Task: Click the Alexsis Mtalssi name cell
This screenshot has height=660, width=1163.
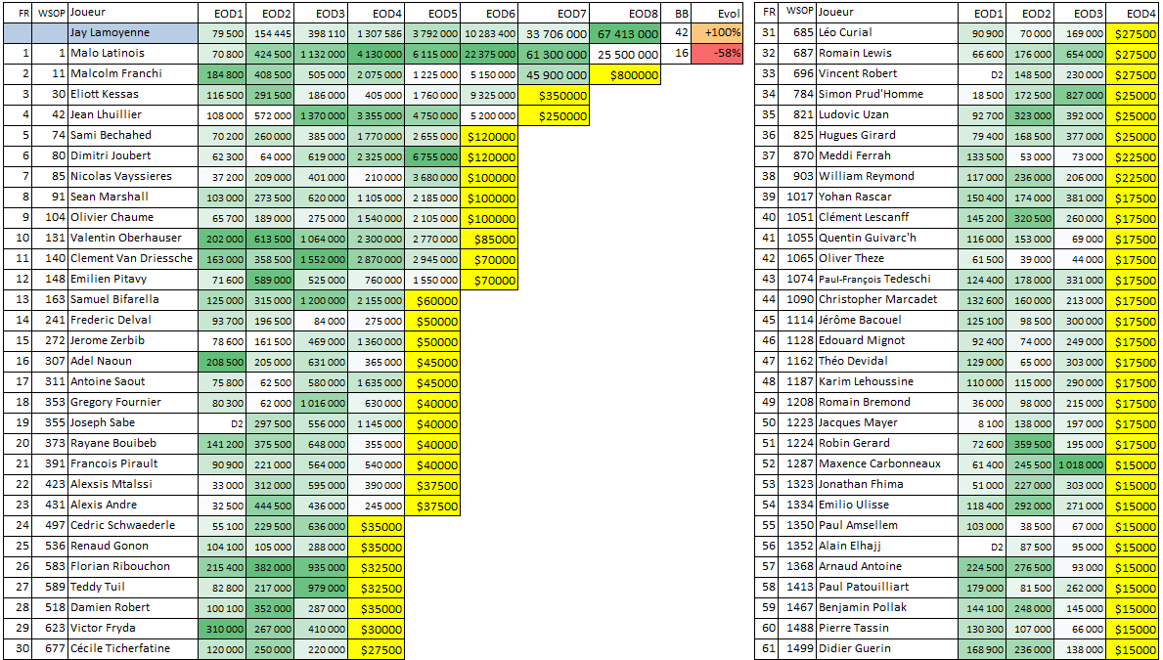Action: [133, 484]
